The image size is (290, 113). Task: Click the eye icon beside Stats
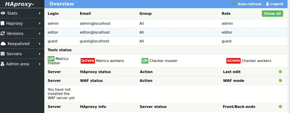(3, 13)
